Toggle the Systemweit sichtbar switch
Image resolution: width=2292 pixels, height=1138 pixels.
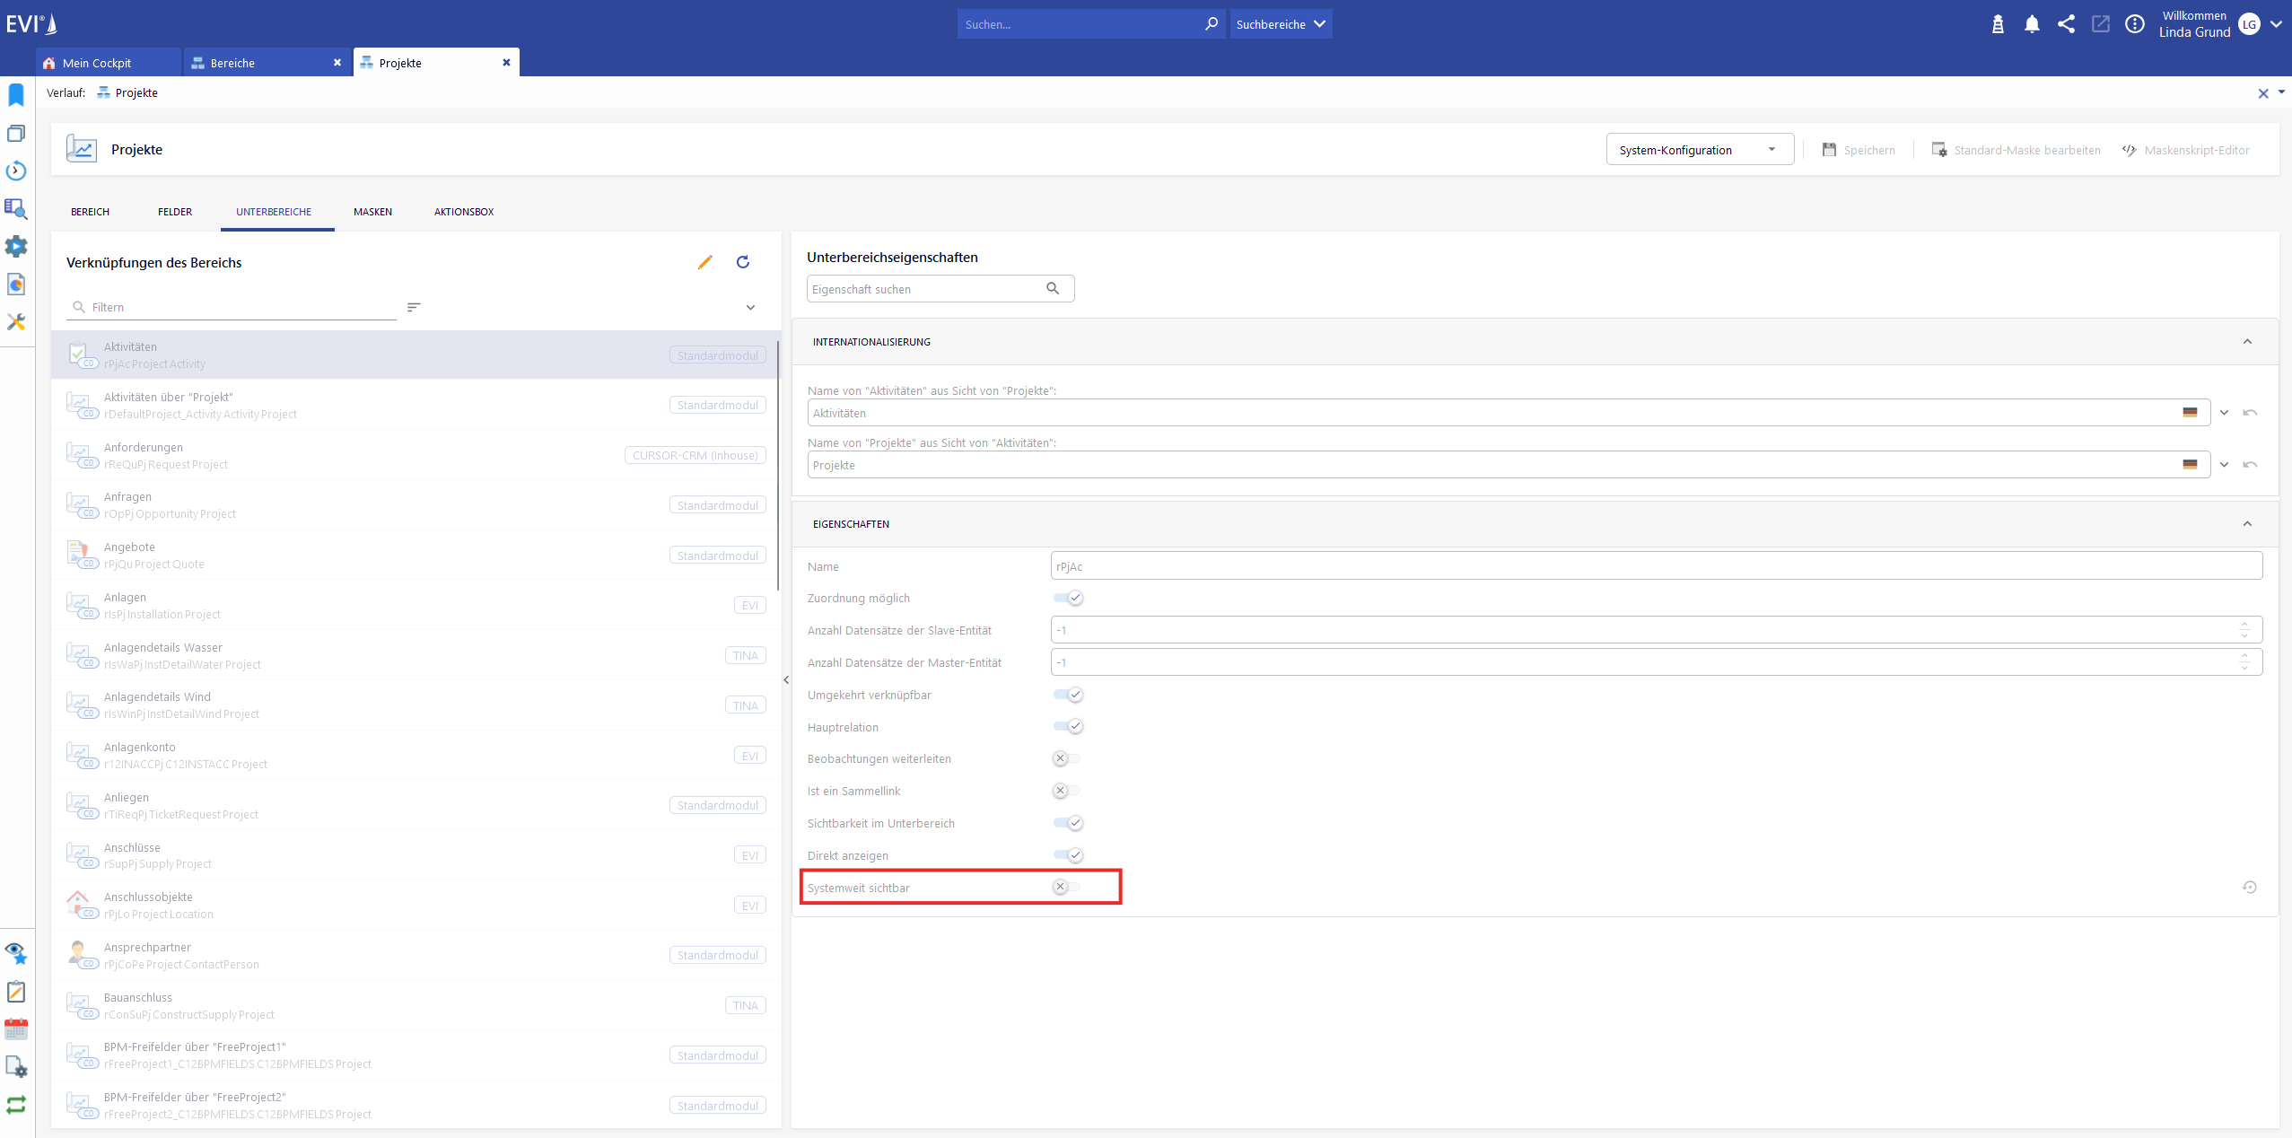pos(1066,887)
